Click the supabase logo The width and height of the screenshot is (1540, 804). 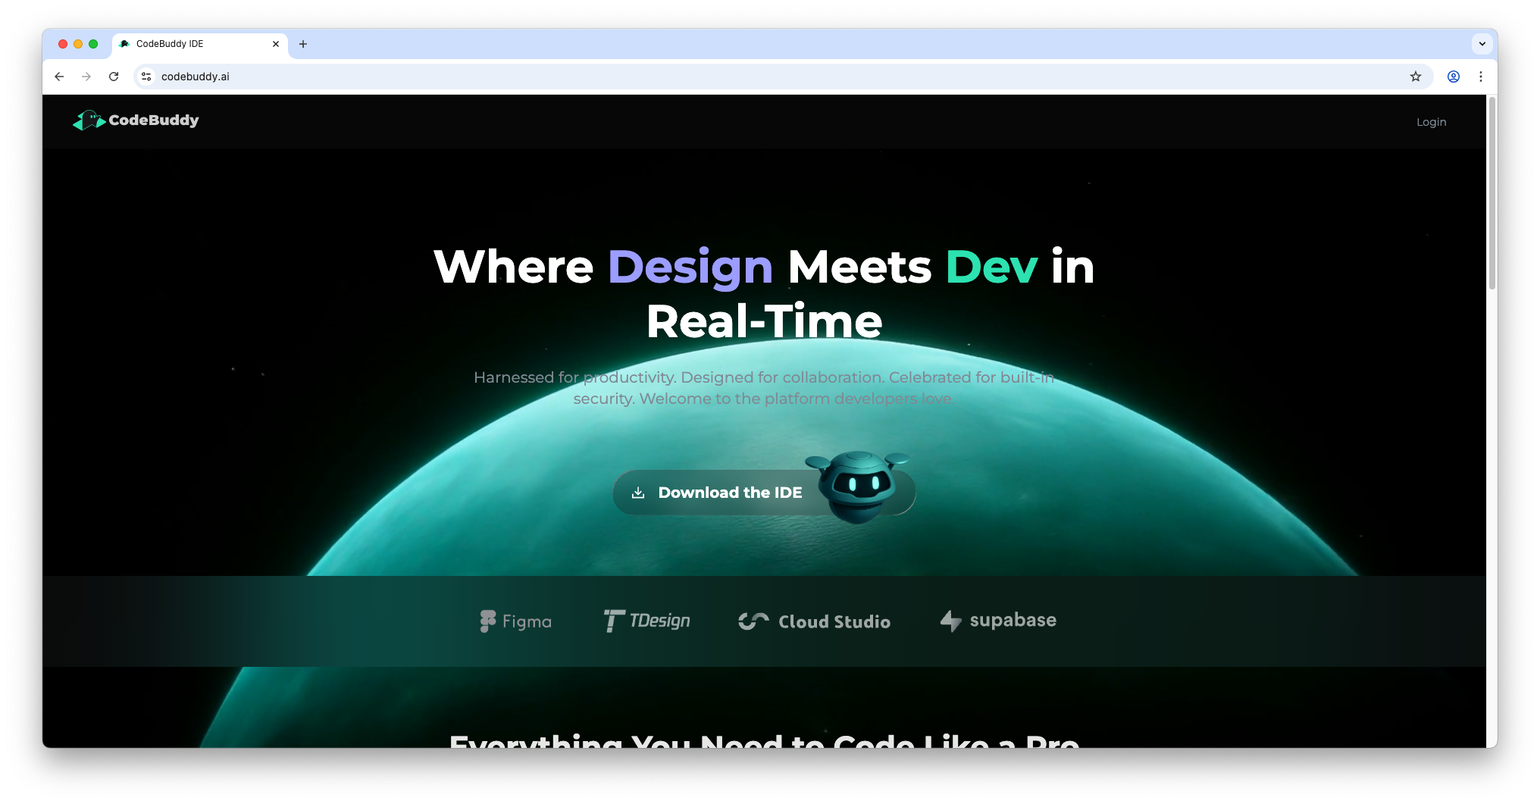[997, 621]
